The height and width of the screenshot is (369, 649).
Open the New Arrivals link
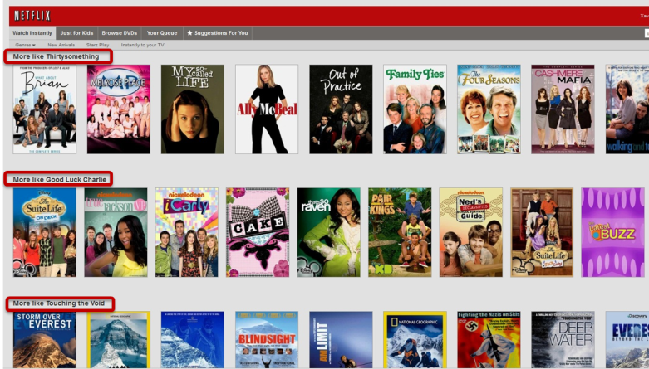tap(61, 45)
